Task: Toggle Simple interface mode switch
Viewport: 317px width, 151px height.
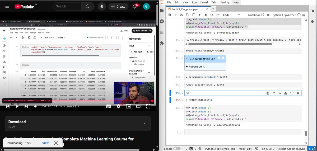Action: tap(177, 149)
